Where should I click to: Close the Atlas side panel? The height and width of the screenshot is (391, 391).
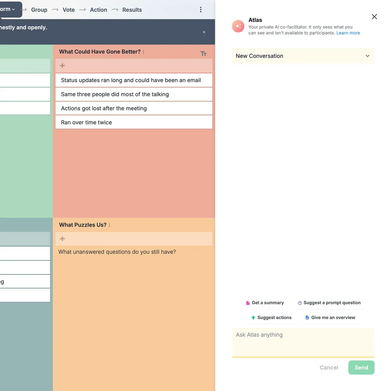coord(374,17)
